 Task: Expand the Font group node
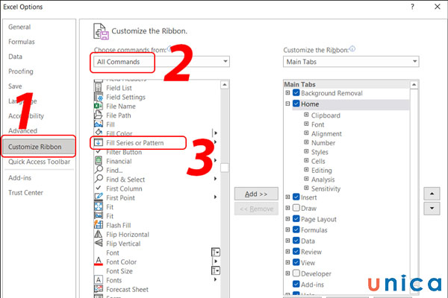(x=306, y=124)
